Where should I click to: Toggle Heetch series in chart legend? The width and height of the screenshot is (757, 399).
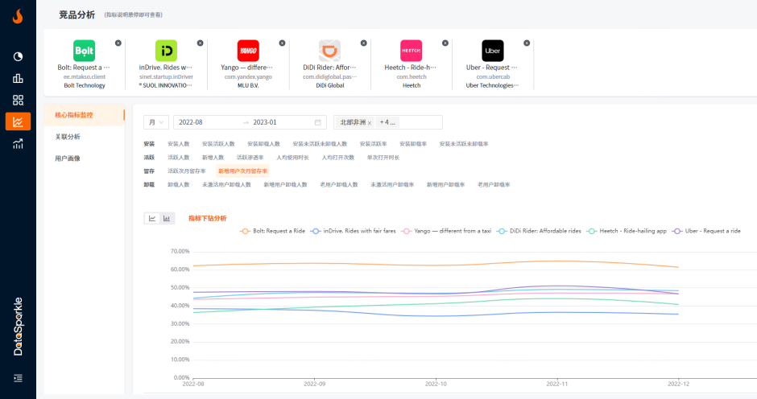point(627,231)
